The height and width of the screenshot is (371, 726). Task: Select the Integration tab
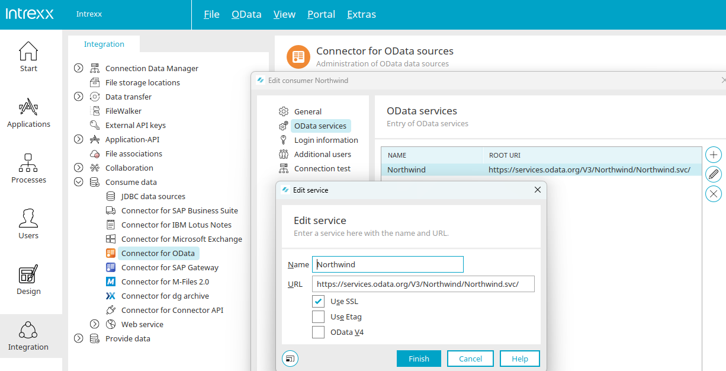tap(104, 44)
